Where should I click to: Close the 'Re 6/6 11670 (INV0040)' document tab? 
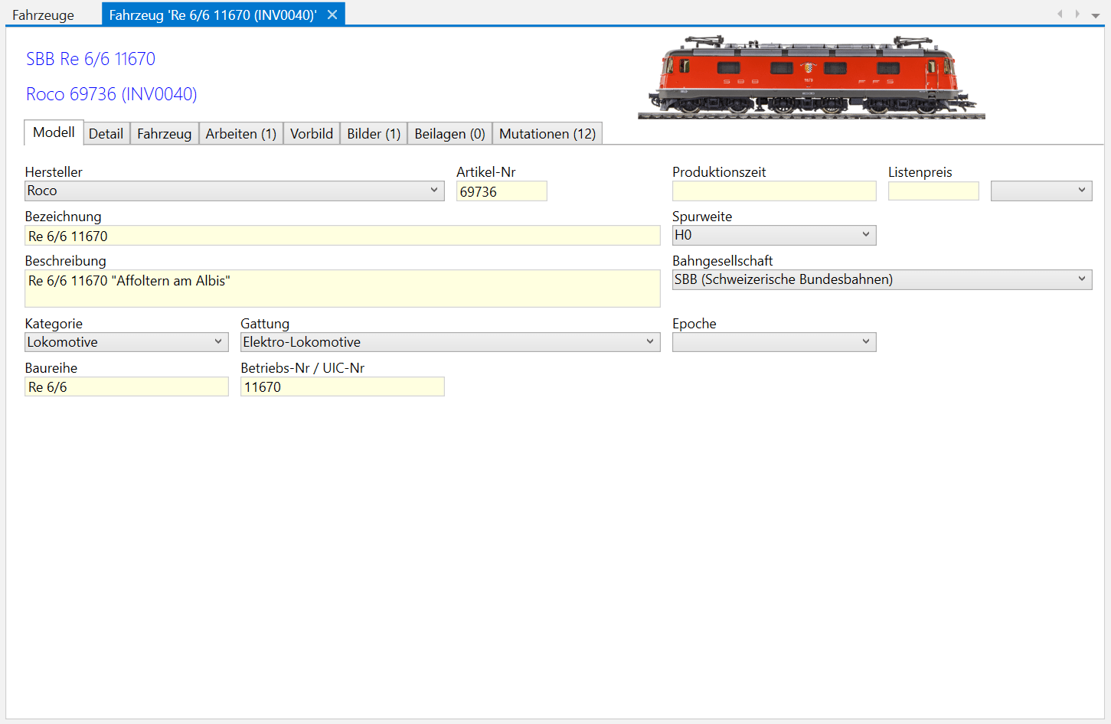[332, 15]
